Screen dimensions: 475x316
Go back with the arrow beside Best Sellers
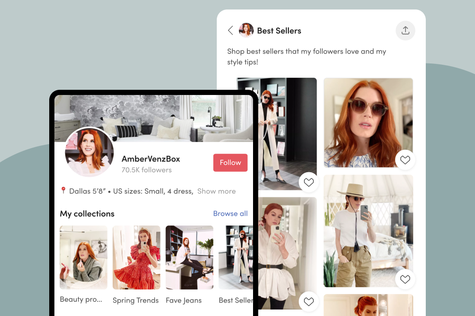tap(231, 30)
